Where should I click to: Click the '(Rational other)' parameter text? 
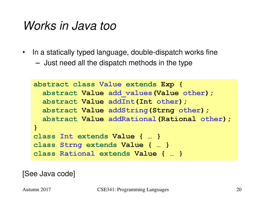coord(192,119)
